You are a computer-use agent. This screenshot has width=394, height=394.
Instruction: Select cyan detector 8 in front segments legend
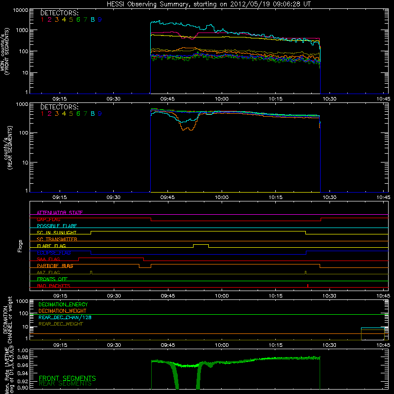[x=93, y=20]
